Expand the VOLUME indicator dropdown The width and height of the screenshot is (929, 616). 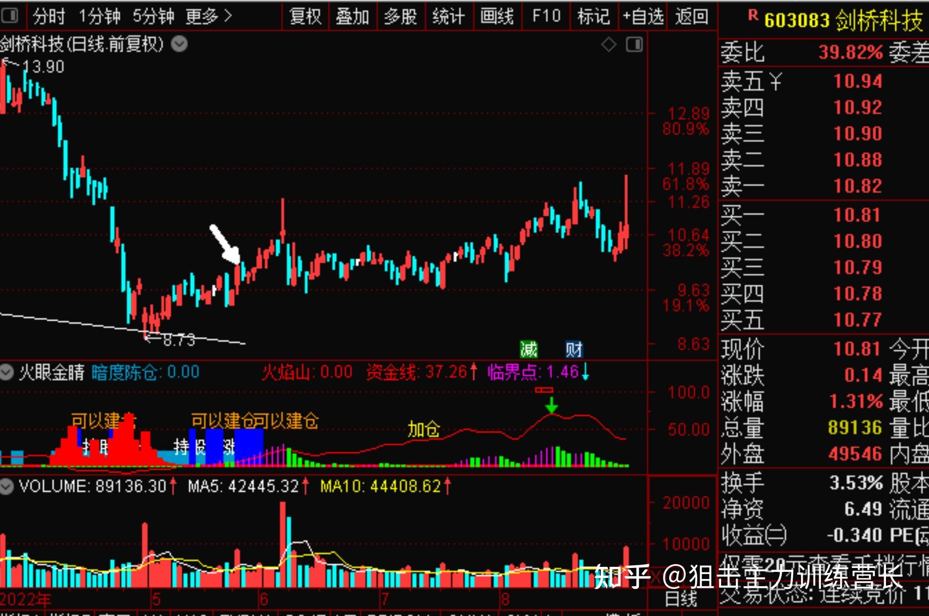point(7,486)
